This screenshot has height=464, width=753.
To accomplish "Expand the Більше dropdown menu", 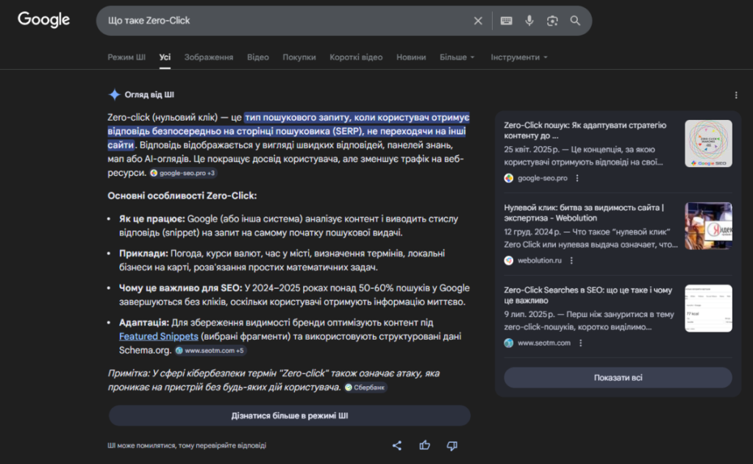I will click(457, 57).
